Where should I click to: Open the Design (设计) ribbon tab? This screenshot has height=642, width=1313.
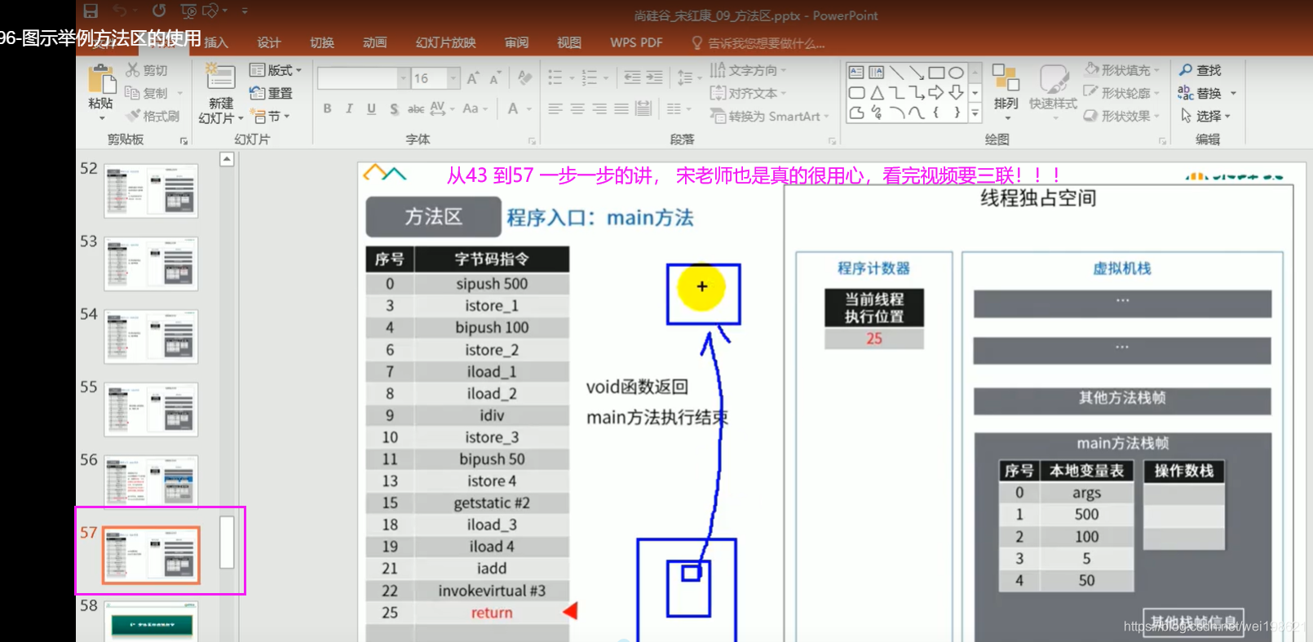click(x=269, y=42)
